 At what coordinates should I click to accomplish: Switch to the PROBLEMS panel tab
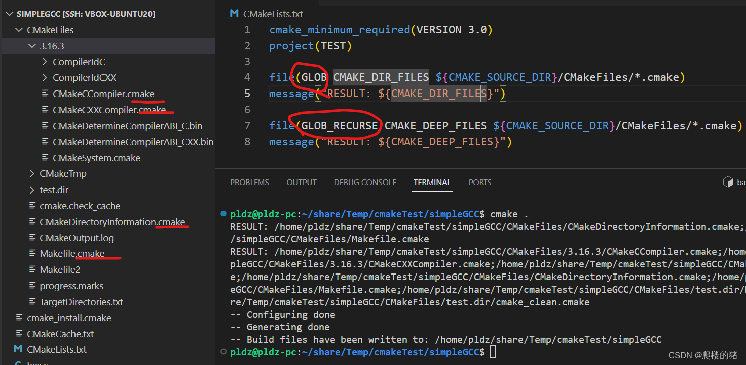pyautogui.click(x=250, y=182)
